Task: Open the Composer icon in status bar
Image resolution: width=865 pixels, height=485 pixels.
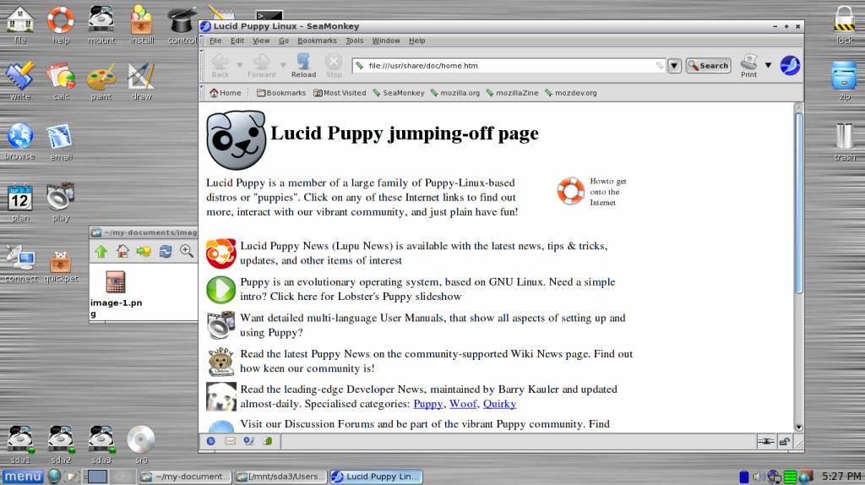Action: 249,441
